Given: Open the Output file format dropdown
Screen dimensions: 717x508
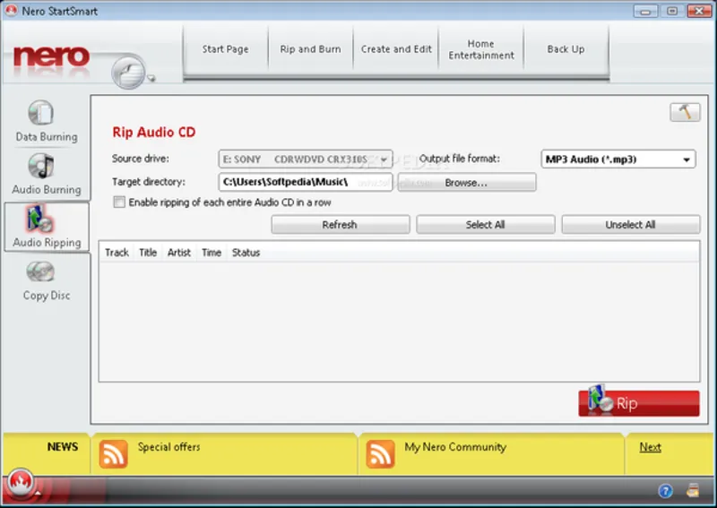Looking at the screenshot, I should pos(686,159).
